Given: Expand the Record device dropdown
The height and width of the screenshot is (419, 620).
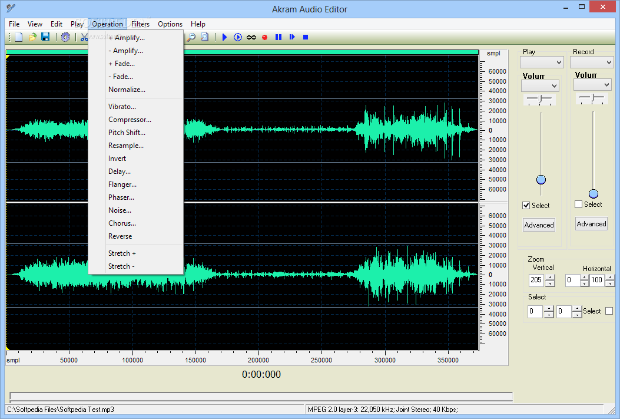Looking at the screenshot, I should pos(592,62).
